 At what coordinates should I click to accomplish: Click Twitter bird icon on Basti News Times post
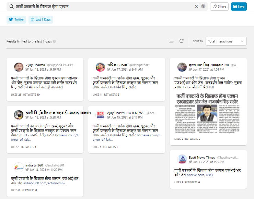pos(190,162)
